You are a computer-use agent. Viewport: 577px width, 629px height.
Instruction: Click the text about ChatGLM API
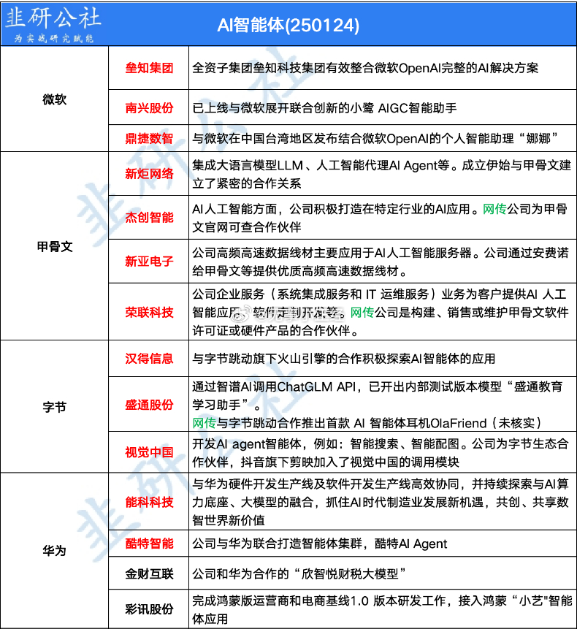point(378,395)
